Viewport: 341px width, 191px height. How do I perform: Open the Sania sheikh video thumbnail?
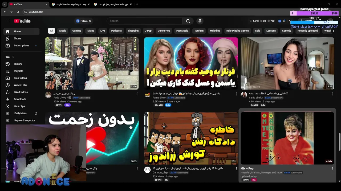pyautogui.click(x=287, y=63)
